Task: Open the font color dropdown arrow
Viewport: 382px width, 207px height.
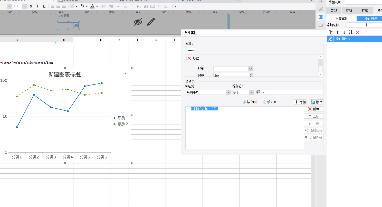Action: pos(97,6)
